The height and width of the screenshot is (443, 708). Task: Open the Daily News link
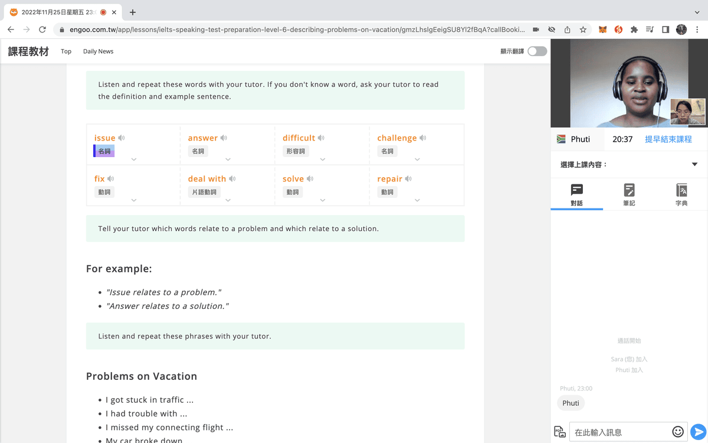click(98, 51)
